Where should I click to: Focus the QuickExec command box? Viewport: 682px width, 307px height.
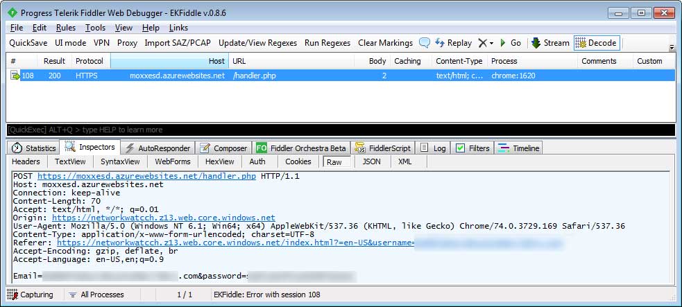click(x=341, y=130)
